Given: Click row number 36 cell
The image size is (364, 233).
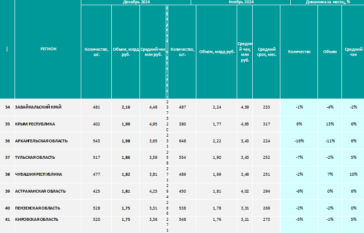Looking at the screenshot, I should 8,141.
